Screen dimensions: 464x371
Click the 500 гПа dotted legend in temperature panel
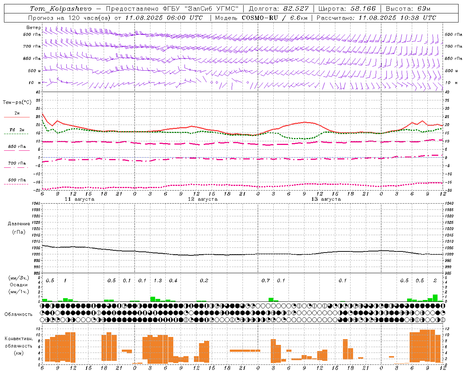[x=17, y=180]
